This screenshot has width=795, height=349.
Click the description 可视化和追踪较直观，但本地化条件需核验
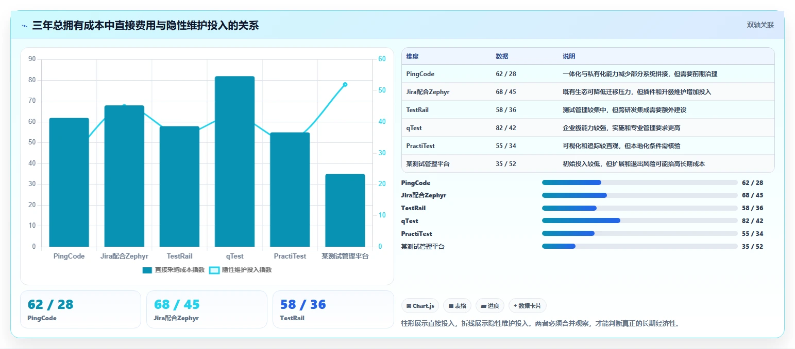[x=621, y=146]
